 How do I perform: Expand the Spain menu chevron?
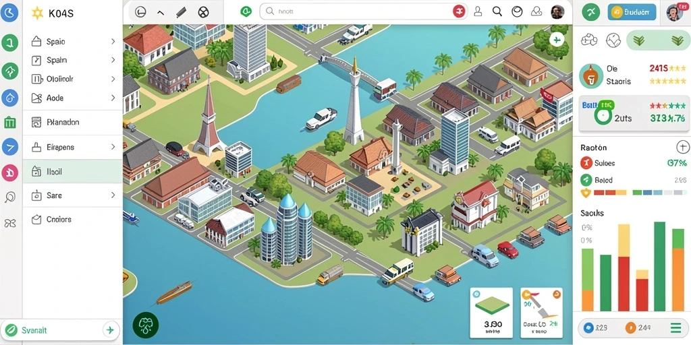pos(113,60)
